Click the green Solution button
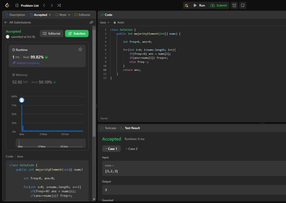286x203 pixels. (x=77, y=34)
